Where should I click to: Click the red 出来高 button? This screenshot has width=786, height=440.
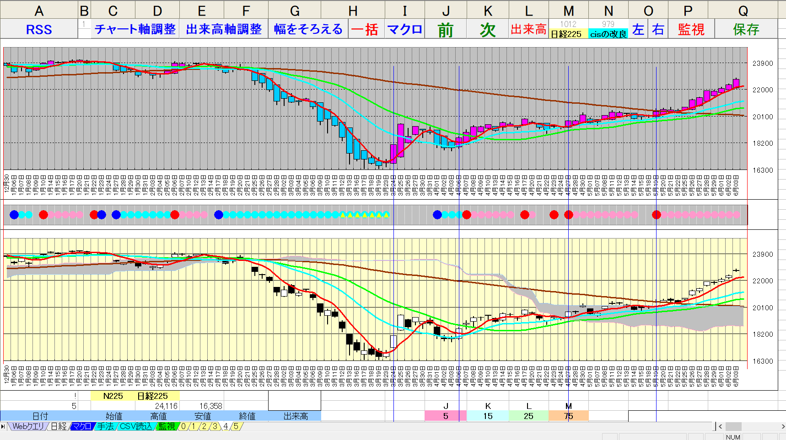coord(528,29)
